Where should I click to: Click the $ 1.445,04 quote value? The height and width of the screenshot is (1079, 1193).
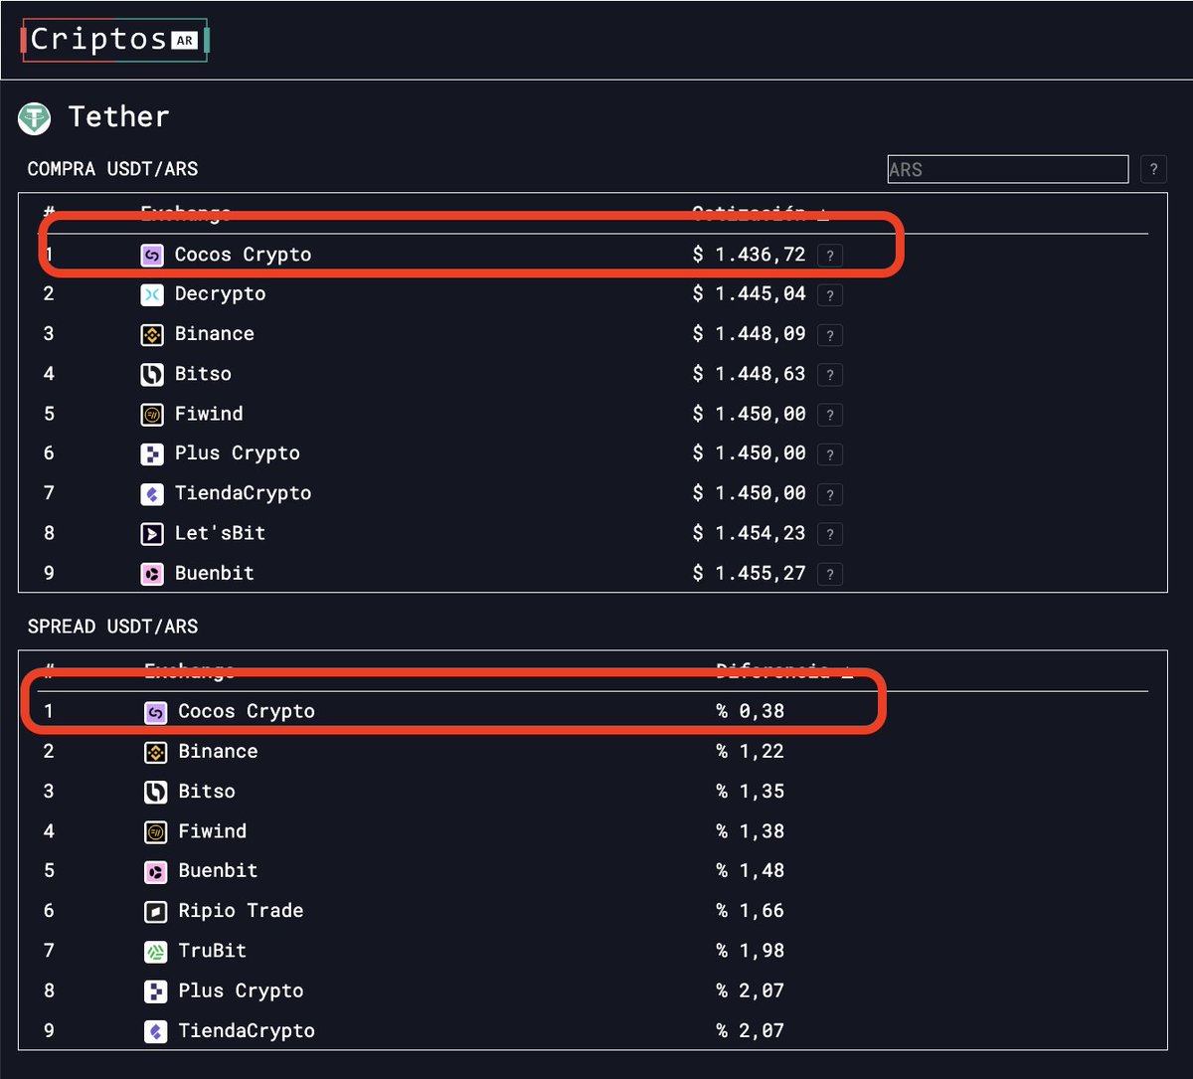(750, 294)
